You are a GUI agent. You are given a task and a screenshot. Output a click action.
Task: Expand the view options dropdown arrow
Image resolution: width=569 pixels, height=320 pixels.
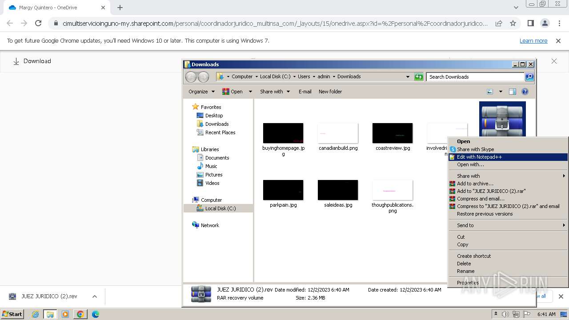tap(500, 92)
